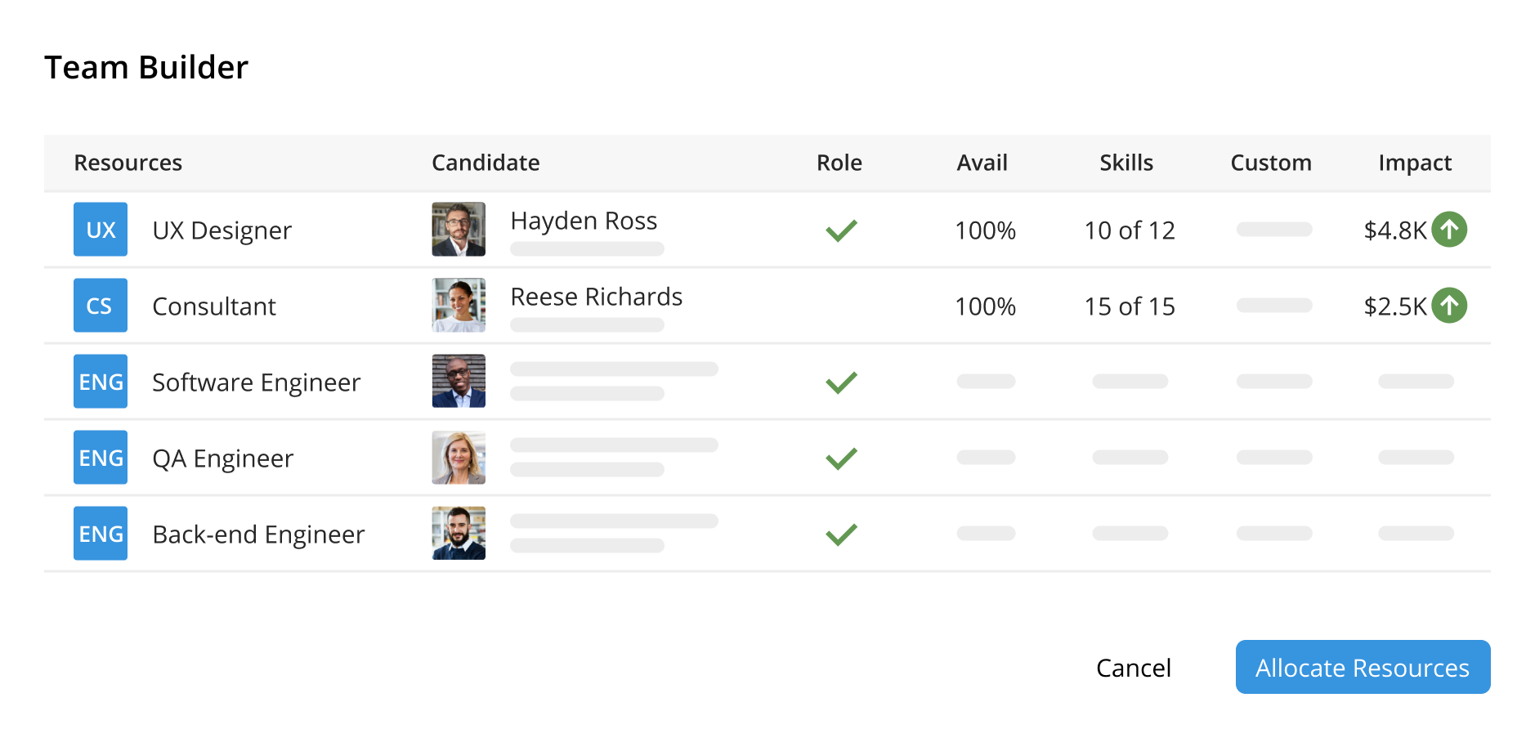Screen dimensions: 1535x738
Task: Select the green impact arrow next to $2.5K
Action: [1449, 306]
